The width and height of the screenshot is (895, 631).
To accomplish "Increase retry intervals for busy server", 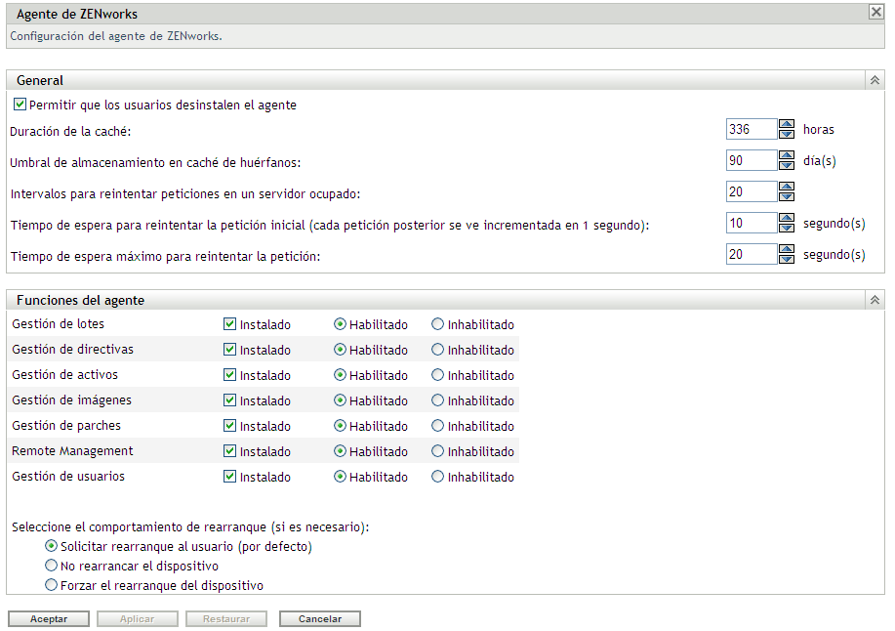I will pyautogui.click(x=787, y=187).
